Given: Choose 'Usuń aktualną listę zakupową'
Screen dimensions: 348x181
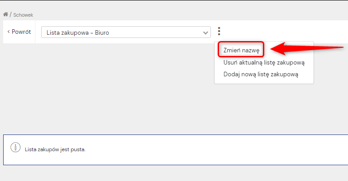Looking at the screenshot, I should coord(264,63).
